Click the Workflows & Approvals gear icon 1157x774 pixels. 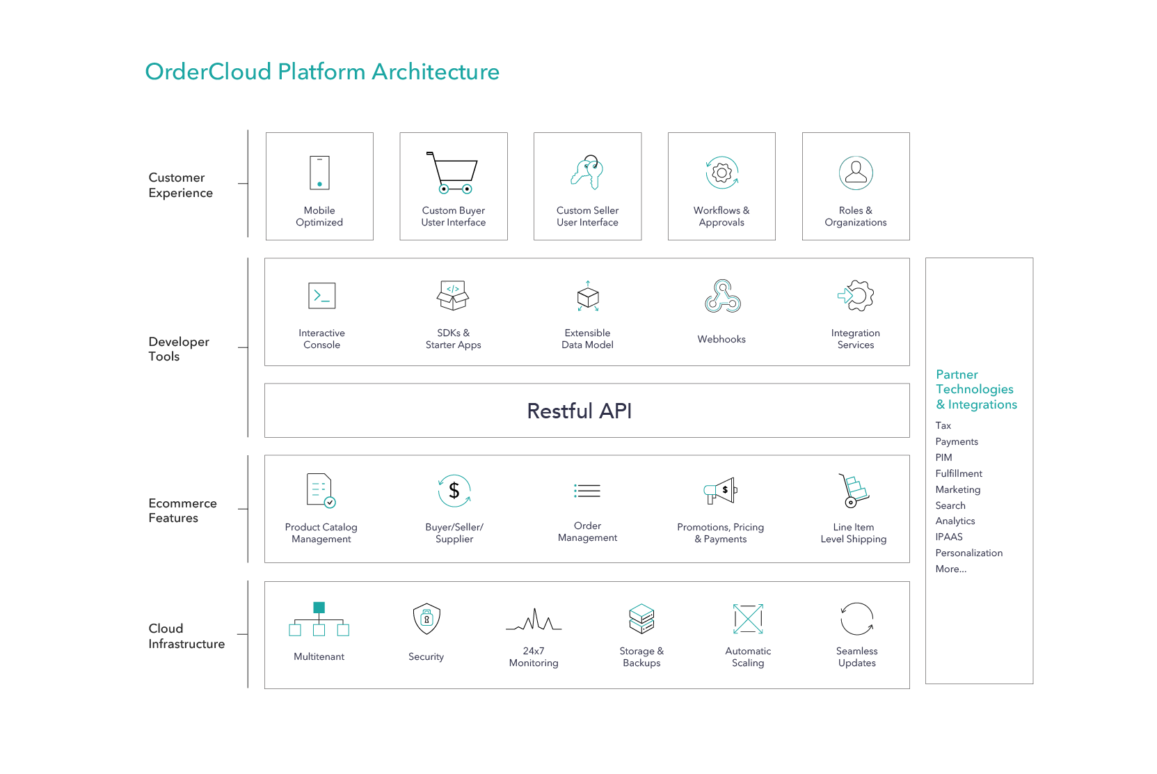[x=722, y=173]
